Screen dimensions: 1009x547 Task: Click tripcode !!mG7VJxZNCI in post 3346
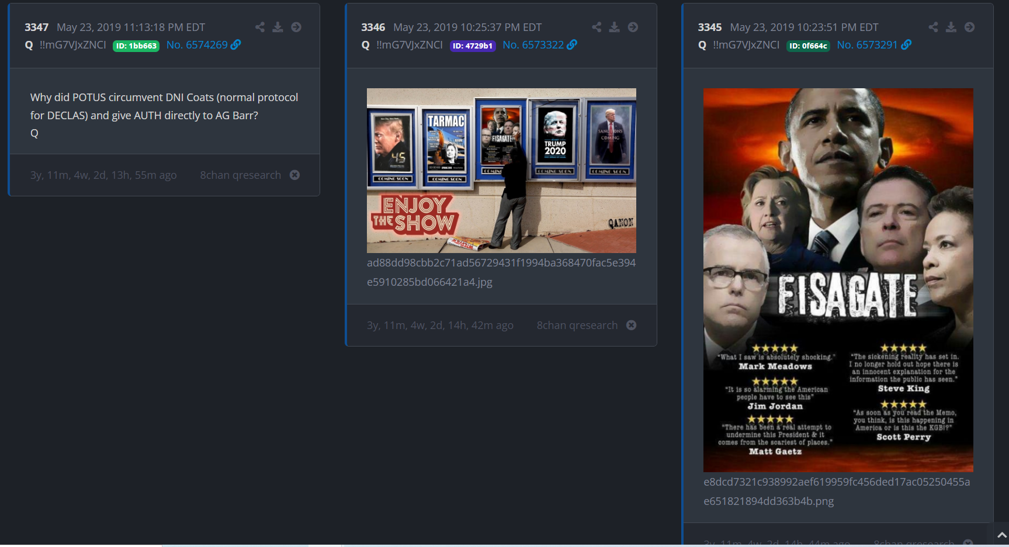[x=410, y=45]
